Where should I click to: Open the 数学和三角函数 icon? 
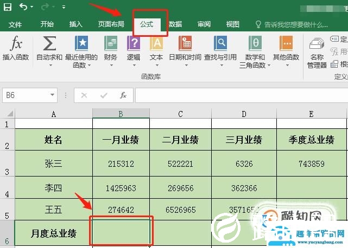[x=255, y=43]
